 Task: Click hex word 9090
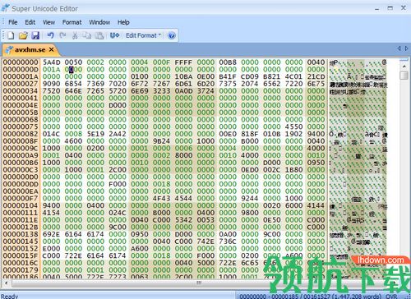[51, 84]
